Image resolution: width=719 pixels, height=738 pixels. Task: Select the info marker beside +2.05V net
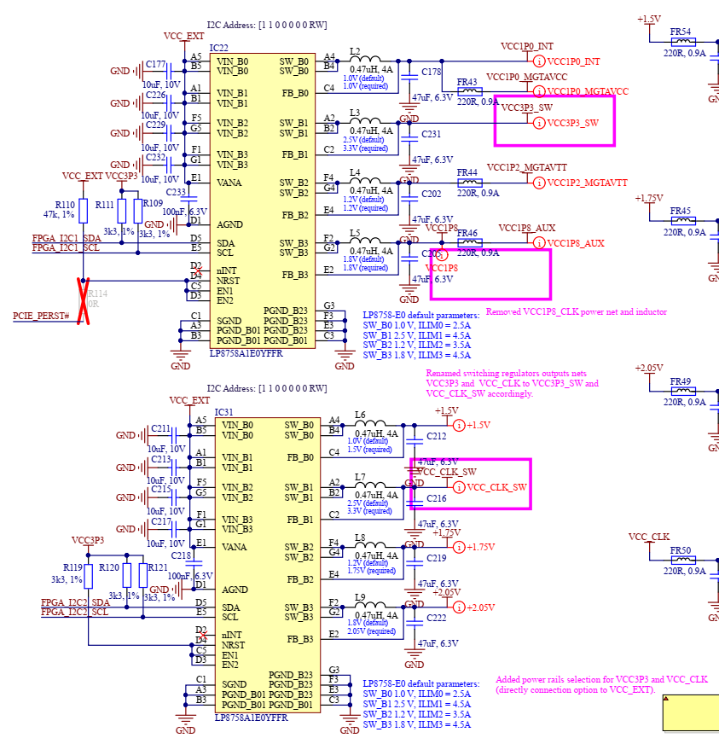point(459,607)
